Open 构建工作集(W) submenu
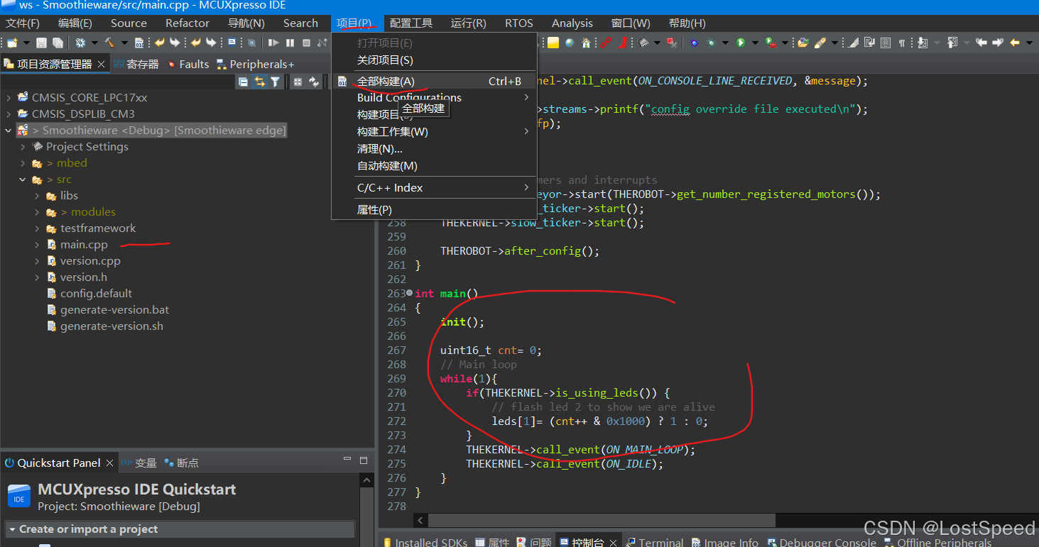Image resolution: width=1039 pixels, height=547 pixels. point(434,132)
